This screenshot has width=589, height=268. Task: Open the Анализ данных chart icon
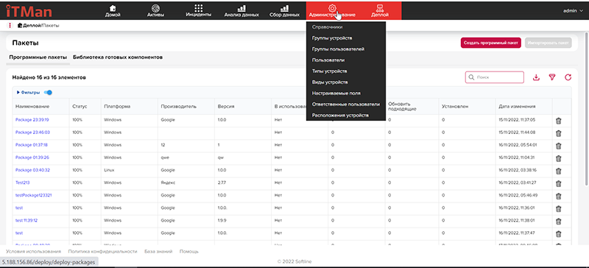(241, 8)
